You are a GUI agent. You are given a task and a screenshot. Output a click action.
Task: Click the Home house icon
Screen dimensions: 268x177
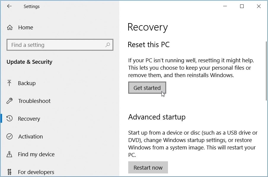(9, 27)
